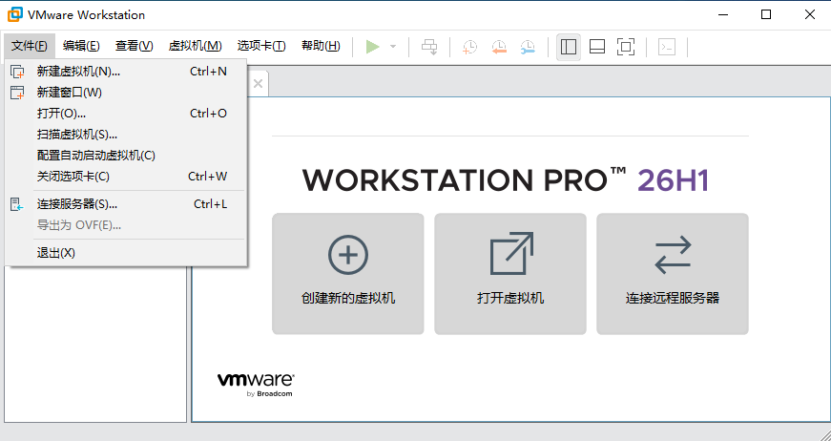Choose 关闭选项卡(C) menu entry
The height and width of the screenshot is (441, 831).
coord(126,176)
